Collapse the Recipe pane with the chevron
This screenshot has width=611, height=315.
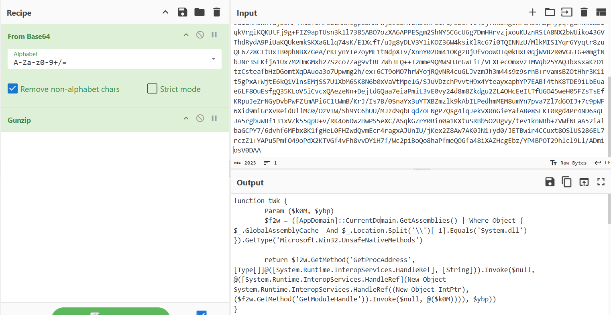coord(165,12)
